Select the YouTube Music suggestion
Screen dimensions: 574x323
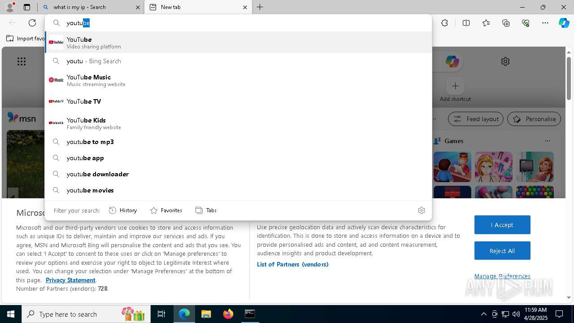click(238, 80)
